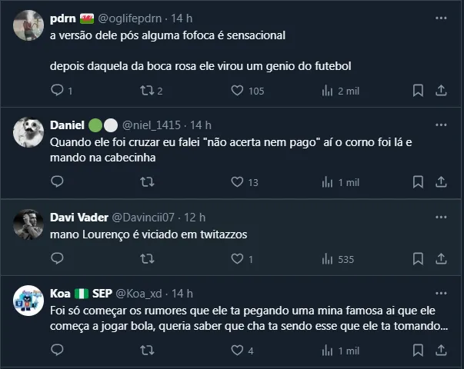This screenshot has width=464, height=369.
Task: Open more options on pdrn's tweet
Action: 441,18
